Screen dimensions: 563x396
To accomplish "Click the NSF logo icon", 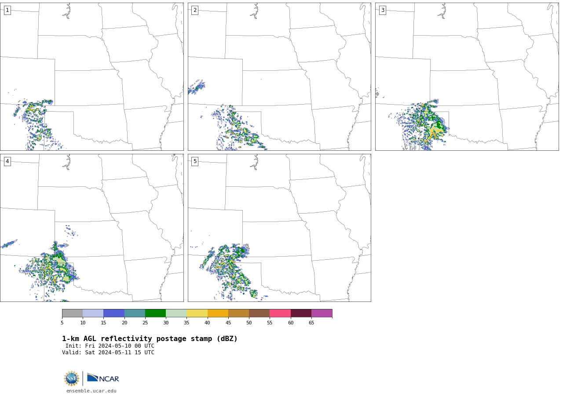I will click(72, 378).
